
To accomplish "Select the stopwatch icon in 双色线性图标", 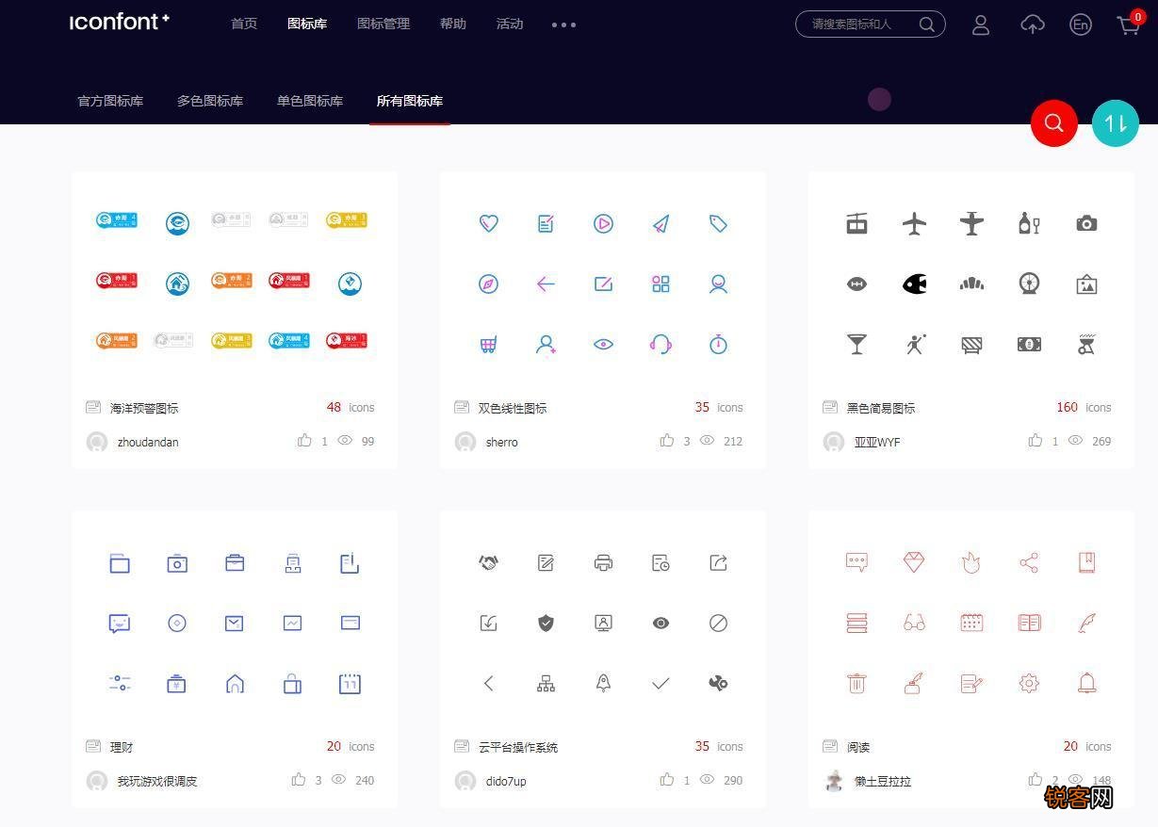I will point(718,344).
